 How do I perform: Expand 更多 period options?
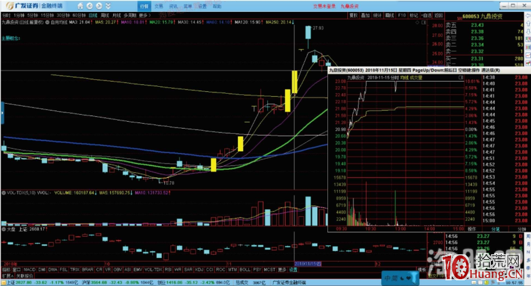tap(144, 15)
